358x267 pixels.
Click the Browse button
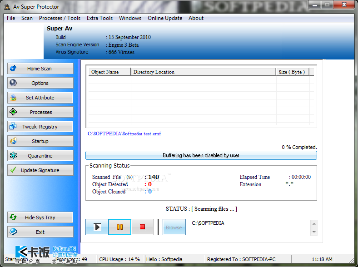click(x=174, y=227)
